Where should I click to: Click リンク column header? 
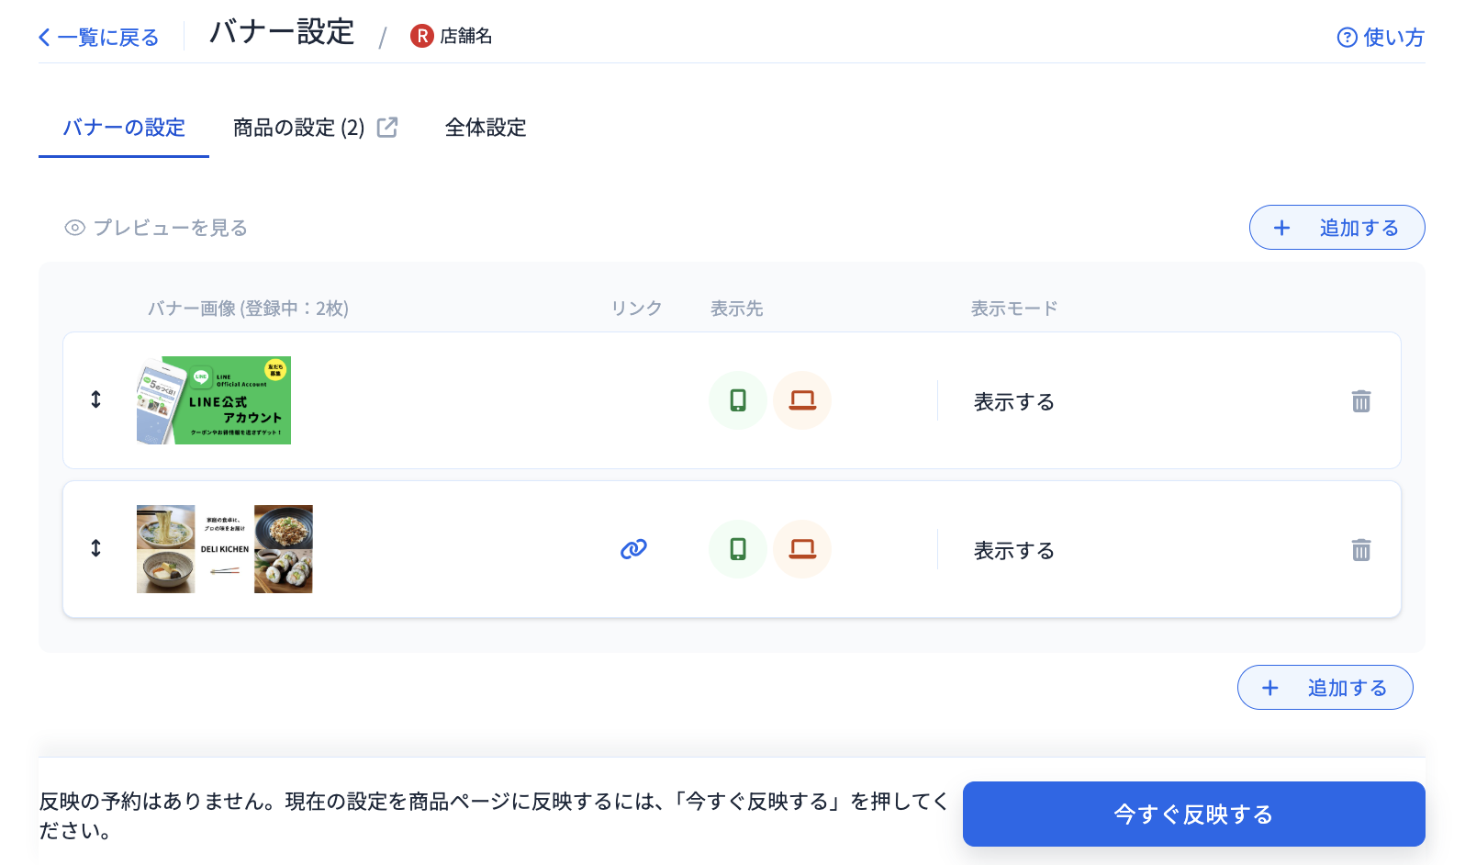[x=636, y=309]
